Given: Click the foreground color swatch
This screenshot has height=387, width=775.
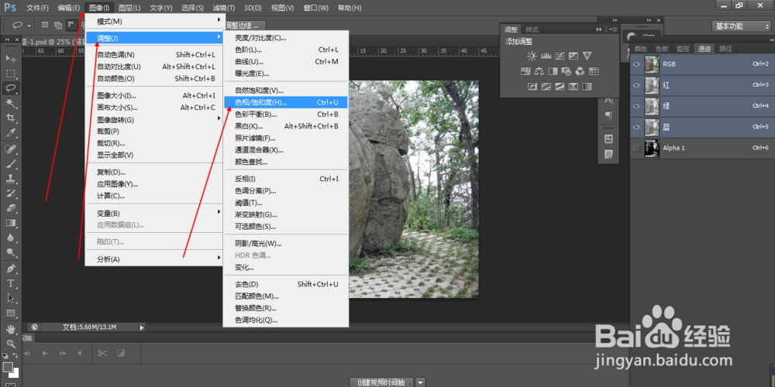Looking at the screenshot, I should 7,367.
